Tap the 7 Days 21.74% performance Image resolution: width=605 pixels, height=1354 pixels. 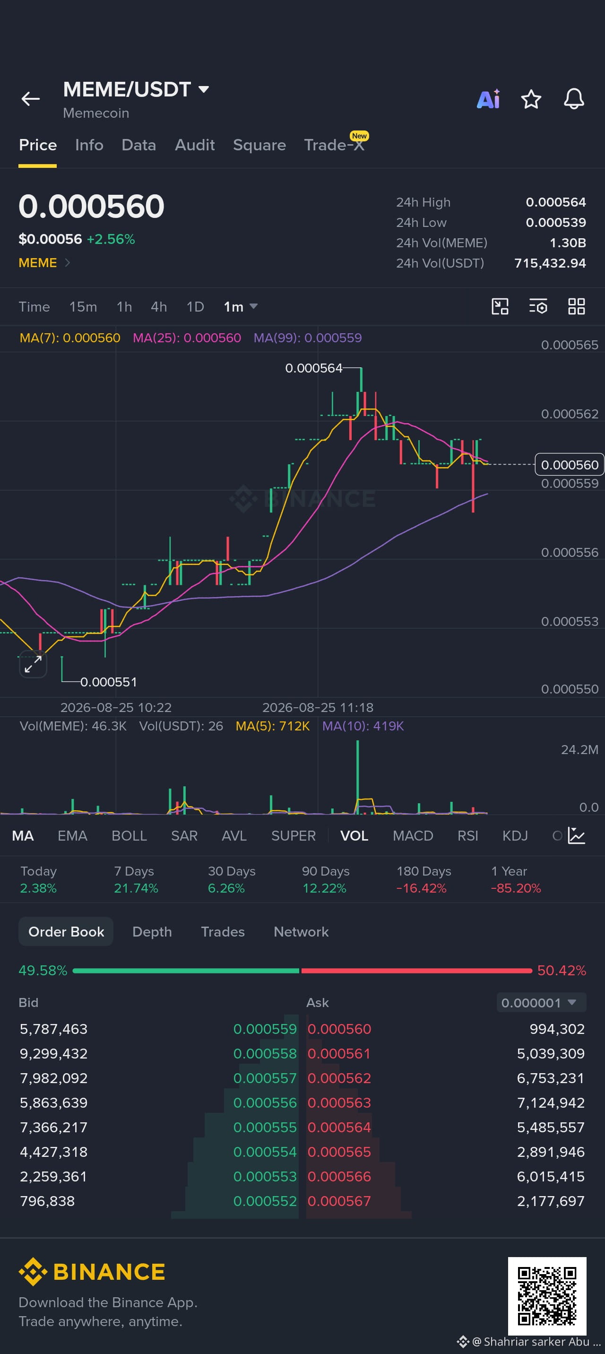[136, 879]
